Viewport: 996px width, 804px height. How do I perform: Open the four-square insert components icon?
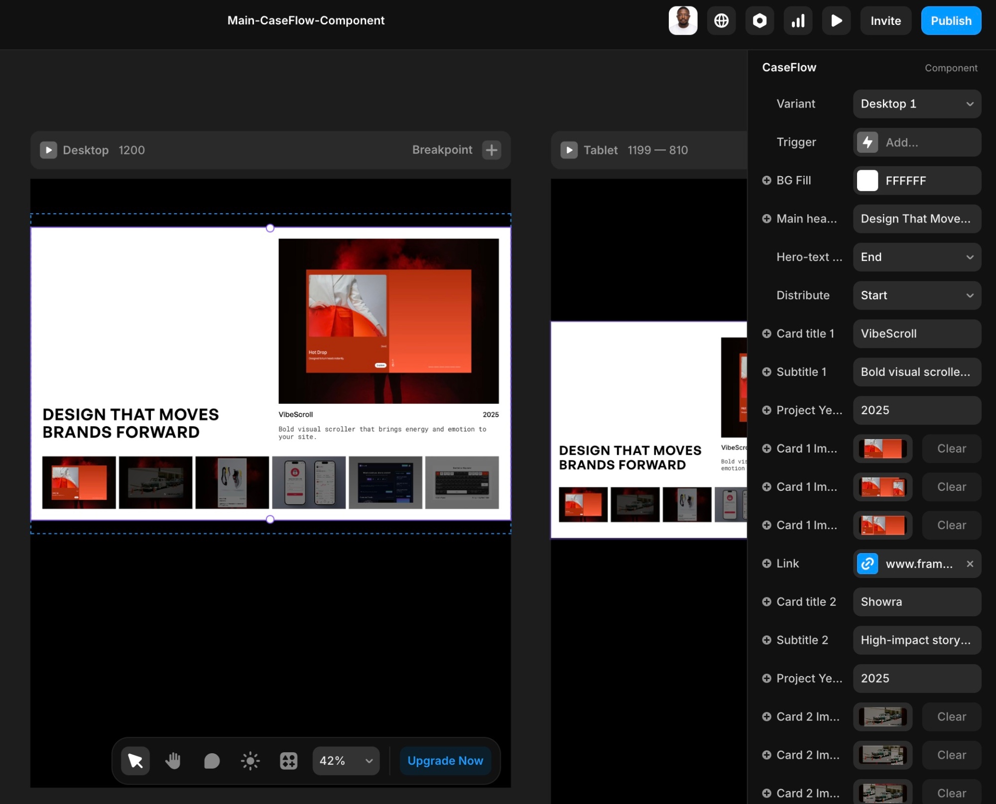click(288, 761)
